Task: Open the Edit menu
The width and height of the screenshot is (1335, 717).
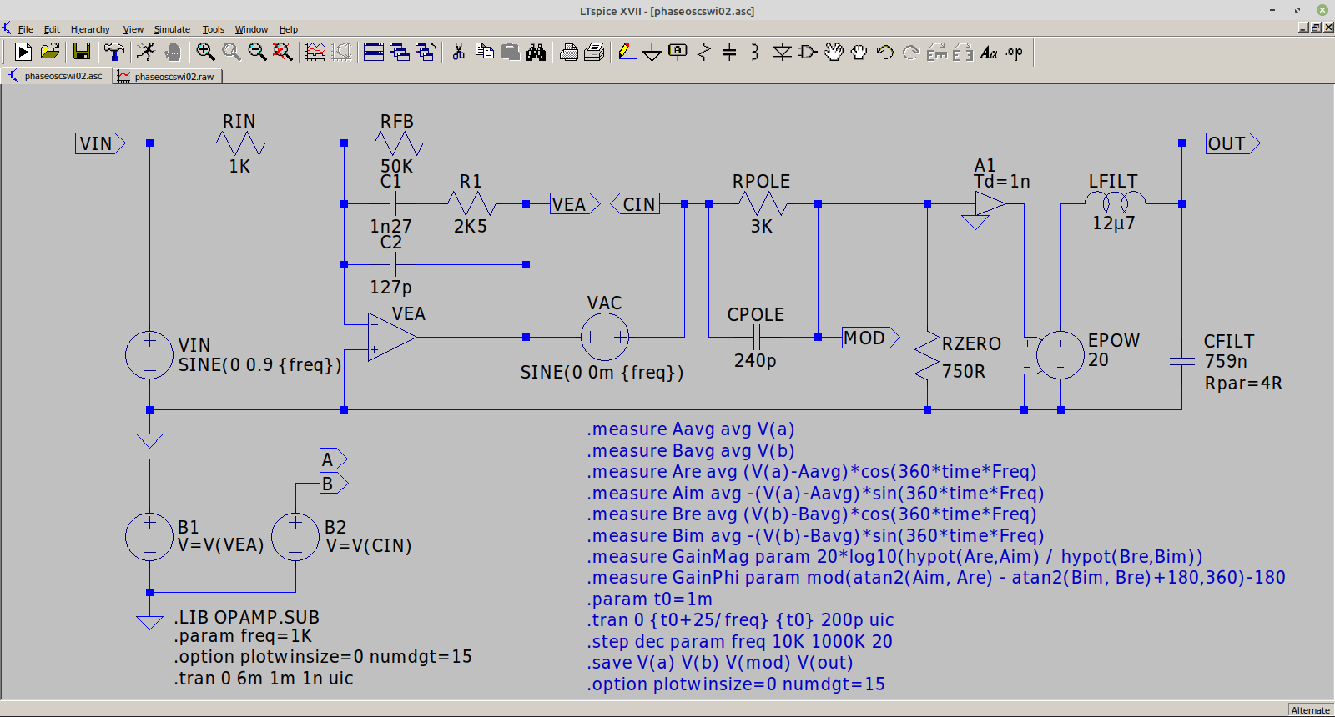Action: point(52,29)
